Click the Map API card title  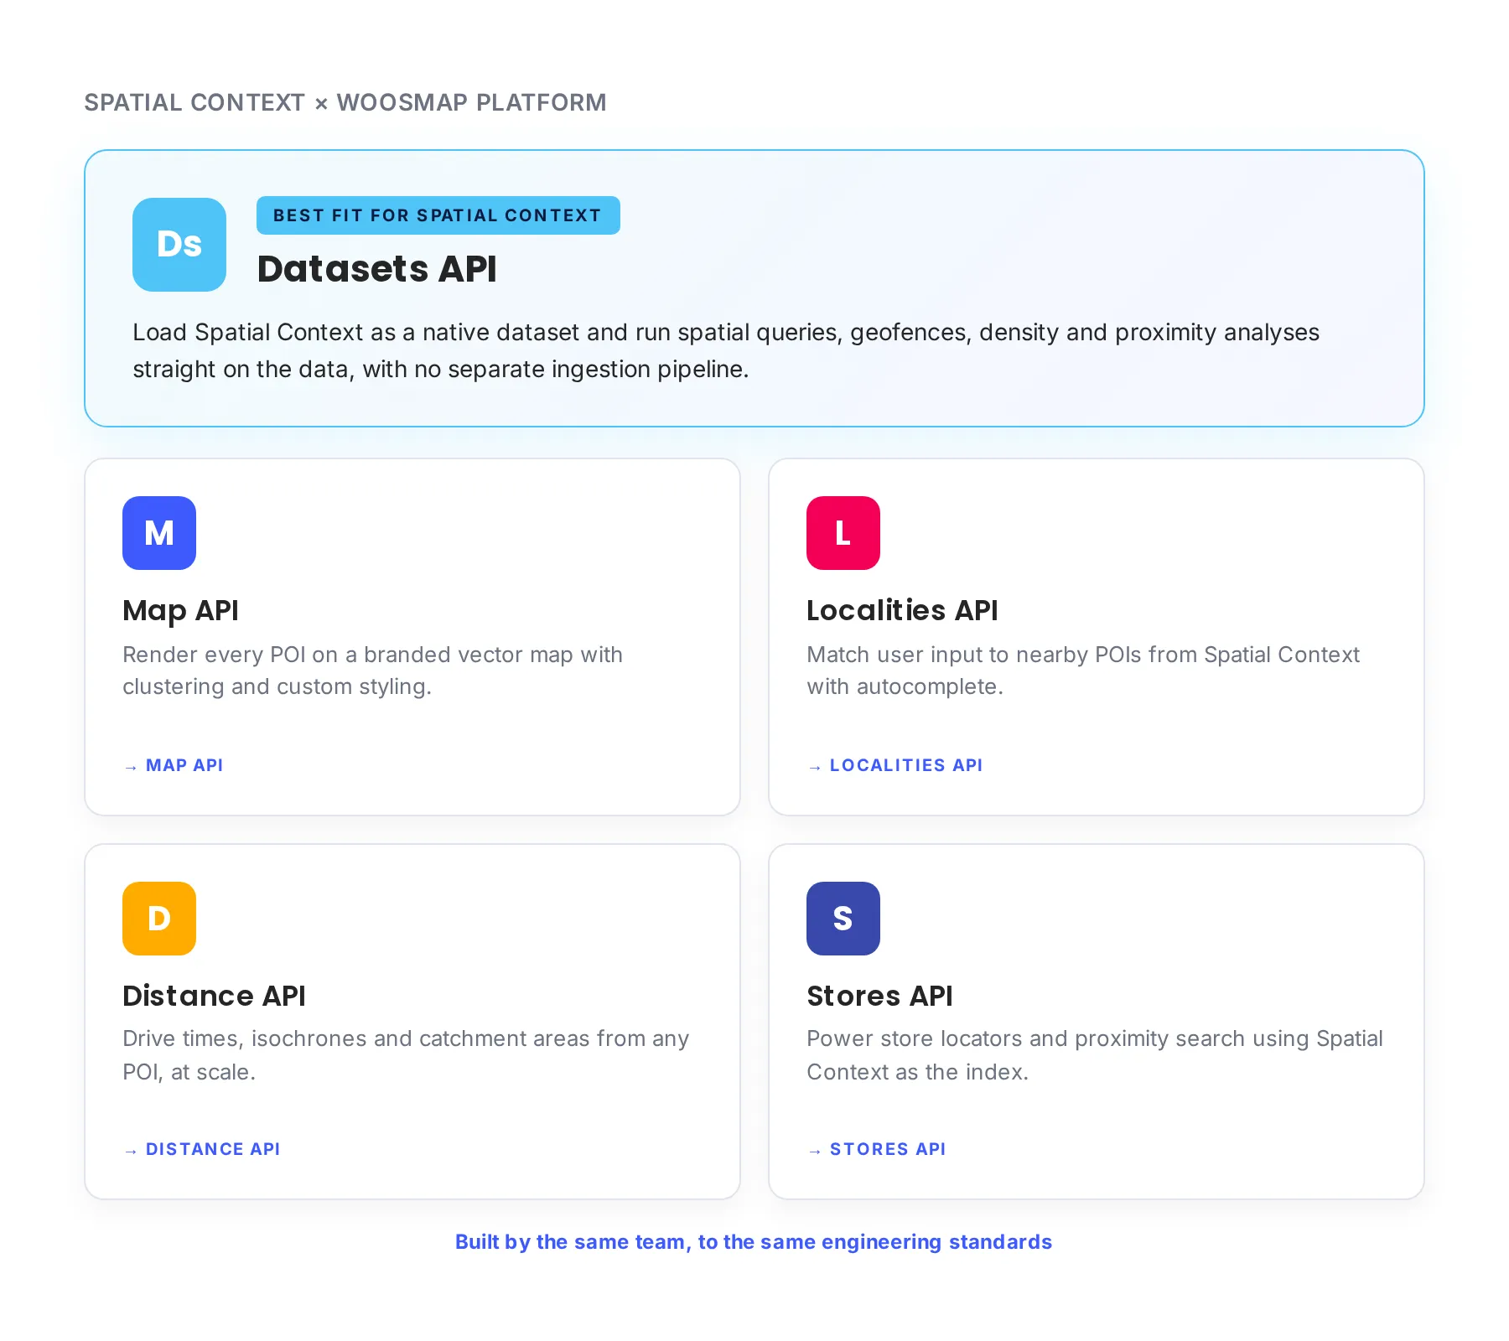(x=180, y=610)
